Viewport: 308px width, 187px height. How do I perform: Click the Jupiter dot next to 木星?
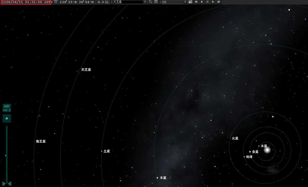[x=157, y=178]
